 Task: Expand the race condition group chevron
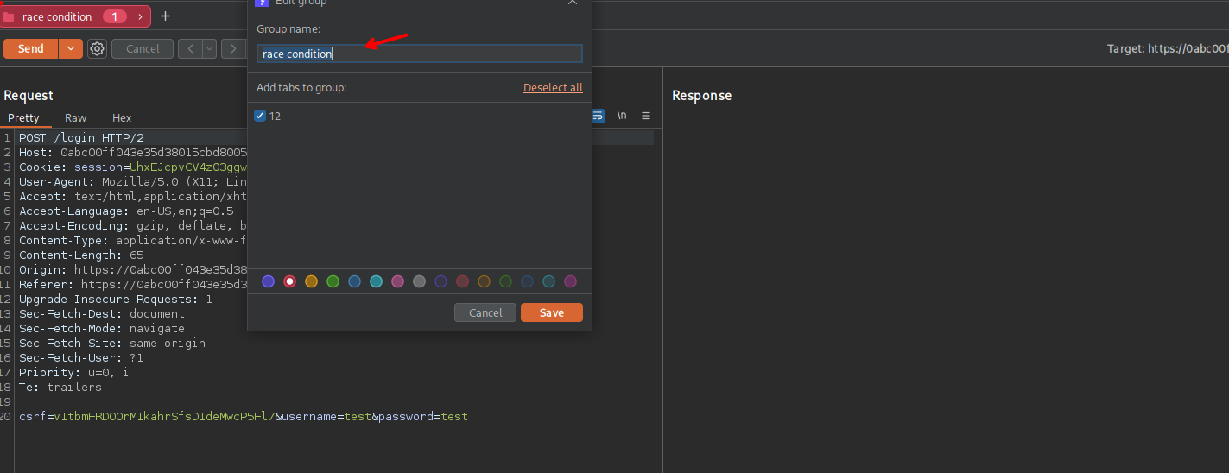click(140, 16)
